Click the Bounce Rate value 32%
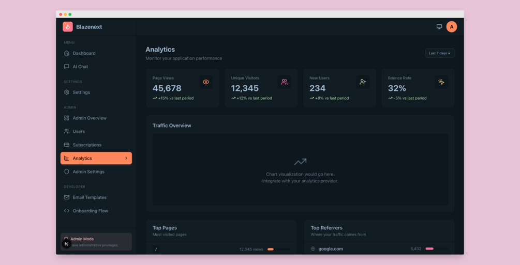Image resolution: width=520 pixels, height=265 pixels. [x=397, y=88]
